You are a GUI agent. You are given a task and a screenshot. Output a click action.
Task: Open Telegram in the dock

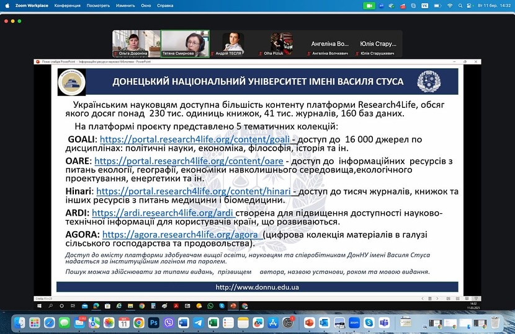point(199,323)
